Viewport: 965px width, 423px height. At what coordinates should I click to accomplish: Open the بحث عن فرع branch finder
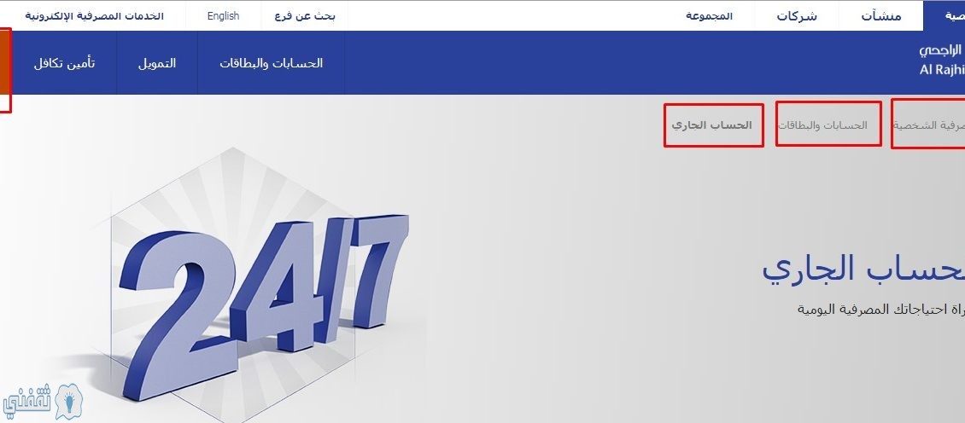[305, 16]
